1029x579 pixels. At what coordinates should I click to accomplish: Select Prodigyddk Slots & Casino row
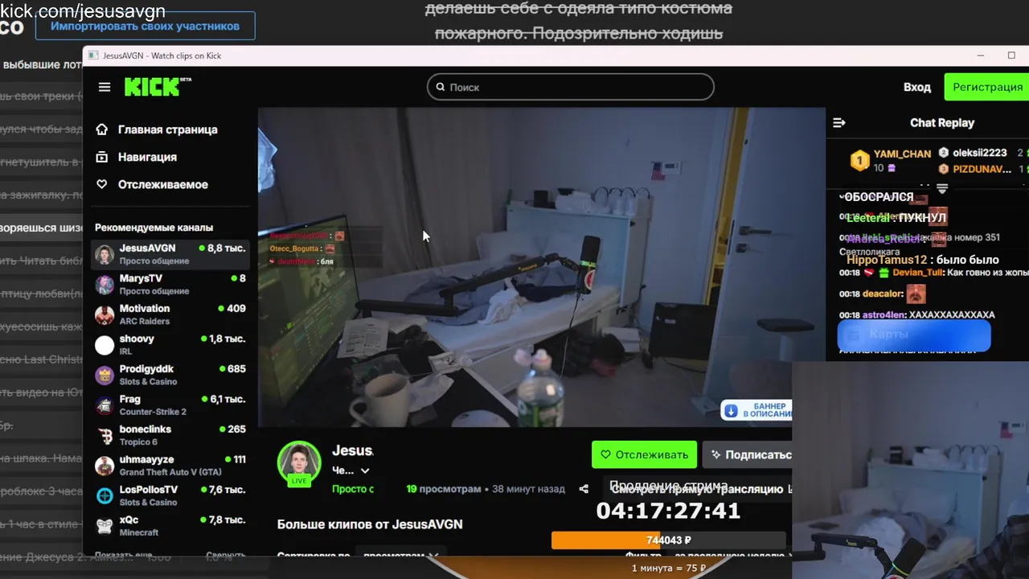coord(170,376)
